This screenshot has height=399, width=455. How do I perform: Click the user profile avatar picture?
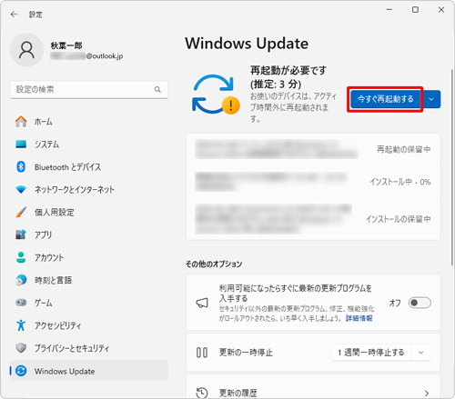[x=26, y=50]
